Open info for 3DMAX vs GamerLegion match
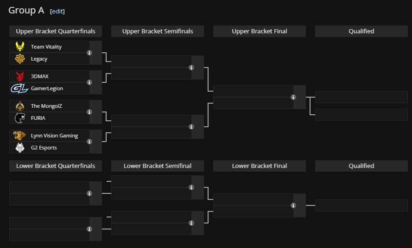The width and height of the screenshot is (412, 248). pyautogui.click(x=89, y=82)
